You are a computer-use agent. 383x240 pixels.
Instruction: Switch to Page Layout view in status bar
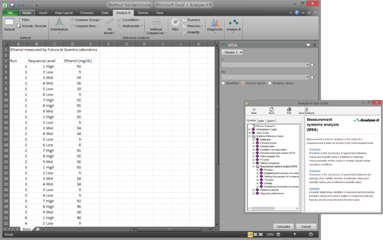(256, 235)
